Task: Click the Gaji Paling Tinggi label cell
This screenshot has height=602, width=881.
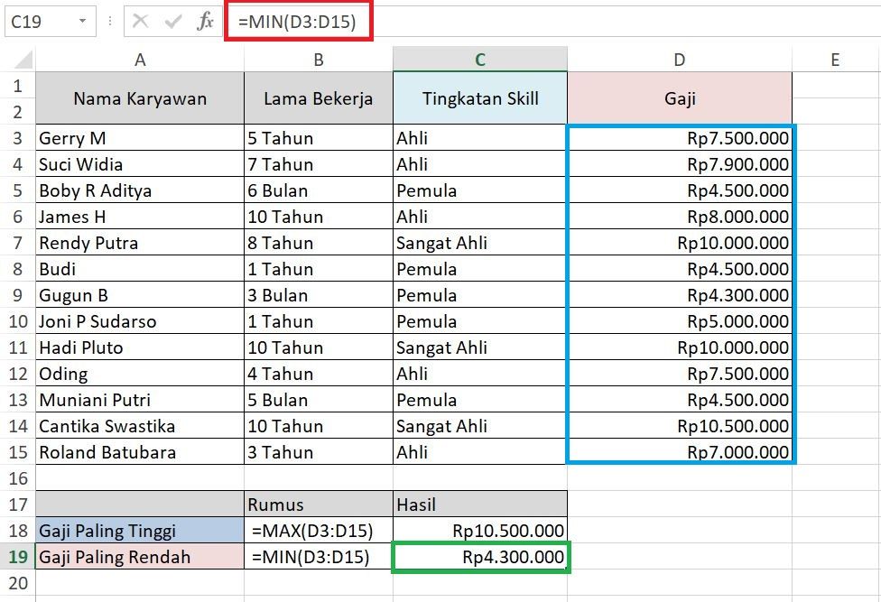Action: (x=139, y=531)
